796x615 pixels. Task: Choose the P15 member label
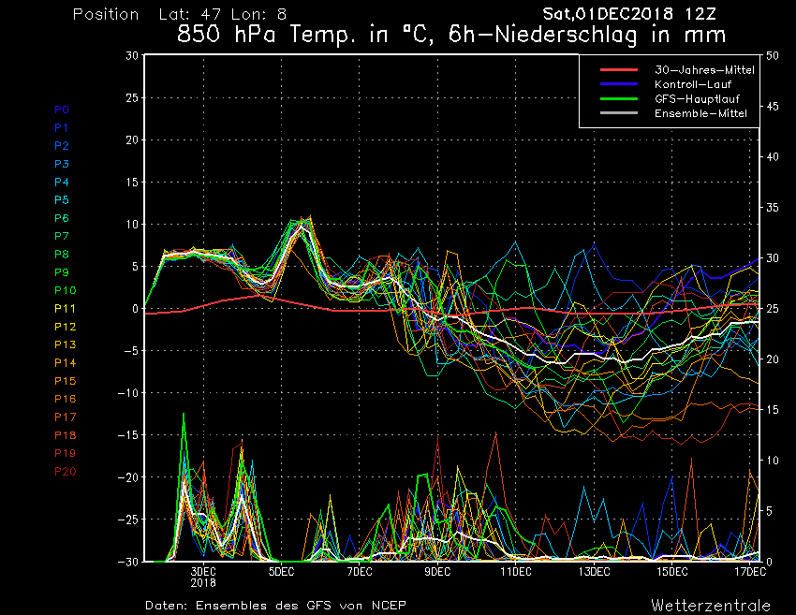coord(66,381)
